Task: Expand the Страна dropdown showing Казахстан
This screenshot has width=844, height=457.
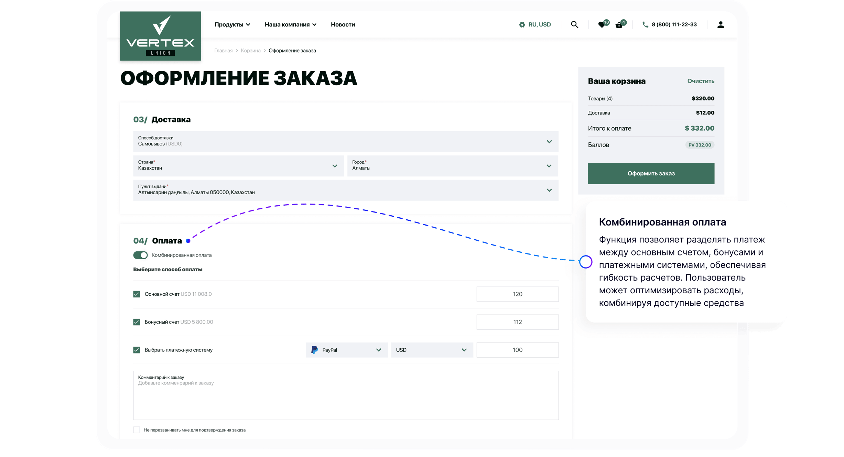Action: (334, 166)
